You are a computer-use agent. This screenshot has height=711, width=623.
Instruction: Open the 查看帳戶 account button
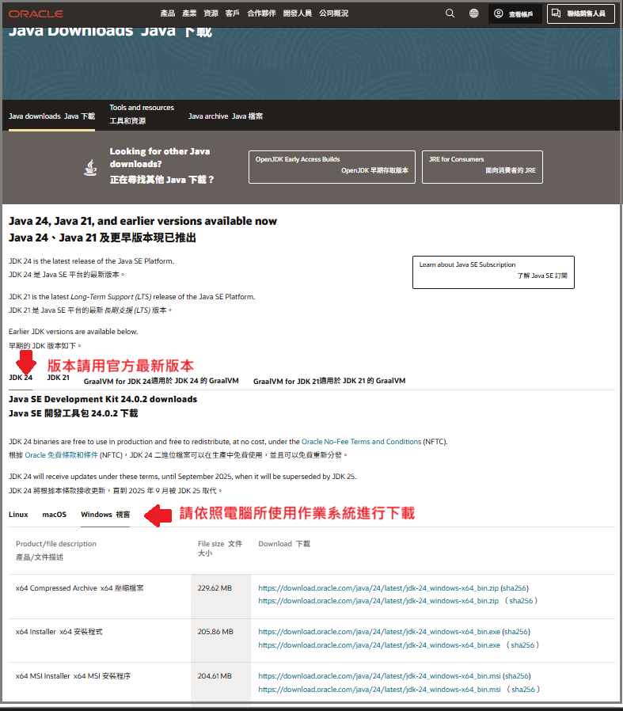point(514,13)
